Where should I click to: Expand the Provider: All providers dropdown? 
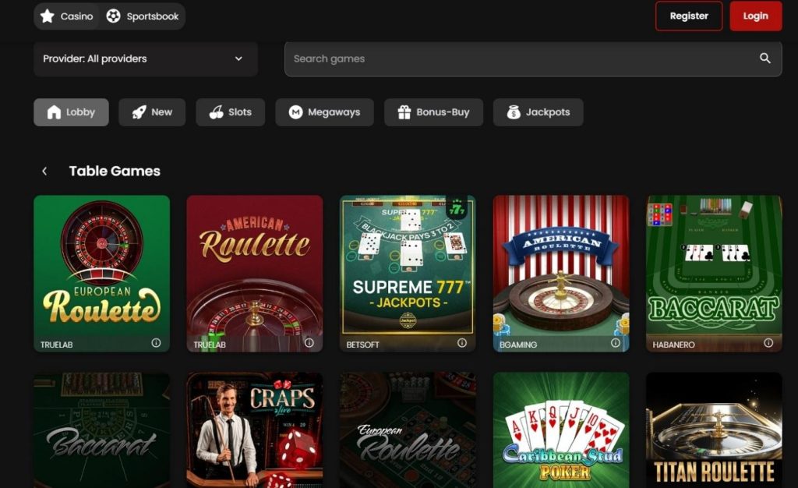(146, 58)
